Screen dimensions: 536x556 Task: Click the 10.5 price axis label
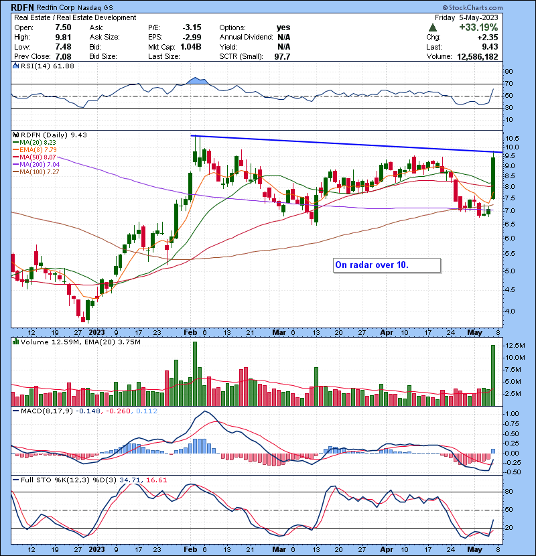click(512, 138)
